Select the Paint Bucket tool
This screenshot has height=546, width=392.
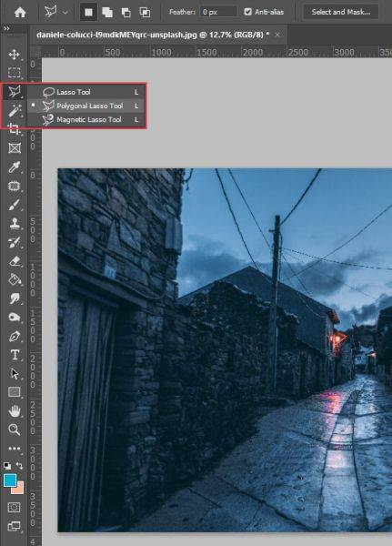15,279
